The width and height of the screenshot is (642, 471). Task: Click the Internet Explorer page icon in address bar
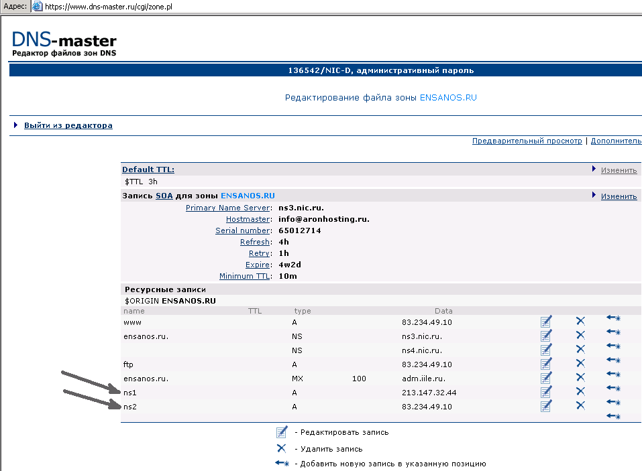tap(38, 6)
